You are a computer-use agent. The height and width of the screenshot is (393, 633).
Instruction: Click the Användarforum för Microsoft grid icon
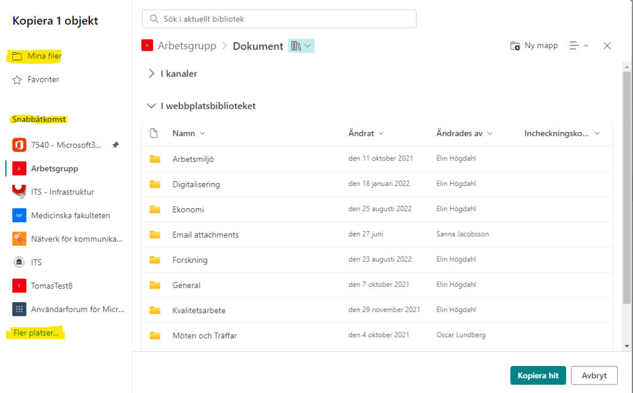coord(19,309)
